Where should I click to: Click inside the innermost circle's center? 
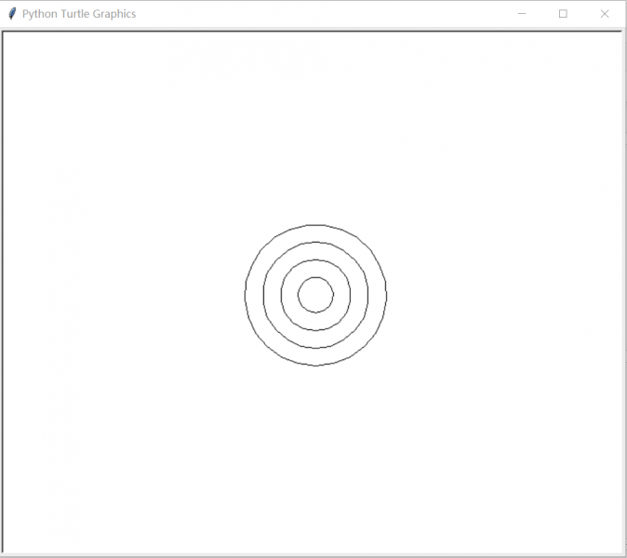pos(315,295)
